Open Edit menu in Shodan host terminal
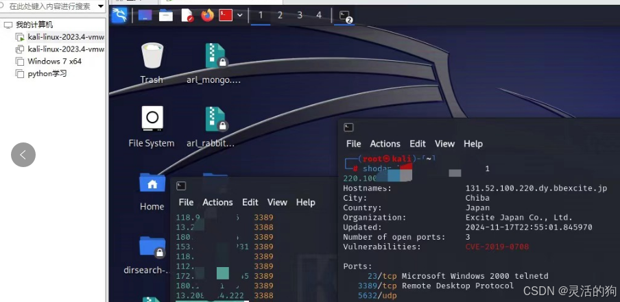Viewport: 620px width, 302px height. [418, 144]
